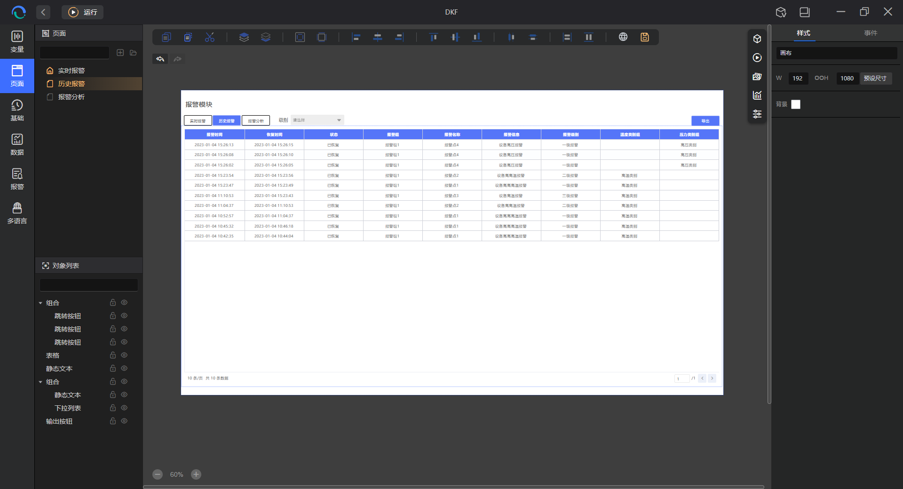
Task: Click the image gallery icon on the right strip
Action: point(757,76)
